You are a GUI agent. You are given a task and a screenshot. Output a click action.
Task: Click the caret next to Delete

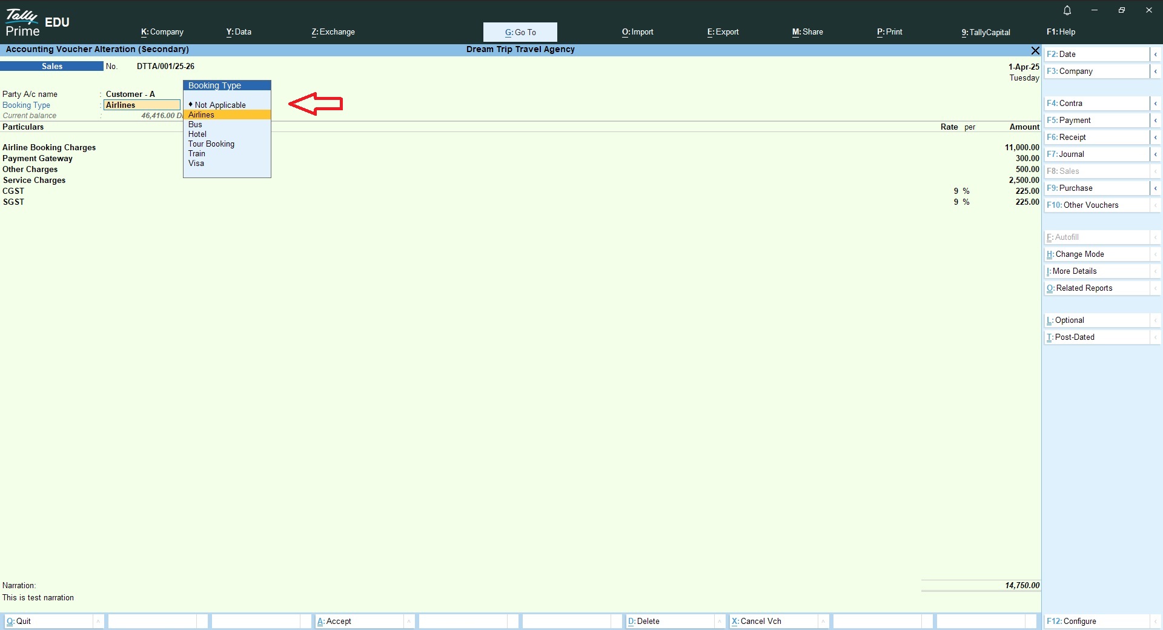[720, 622]
